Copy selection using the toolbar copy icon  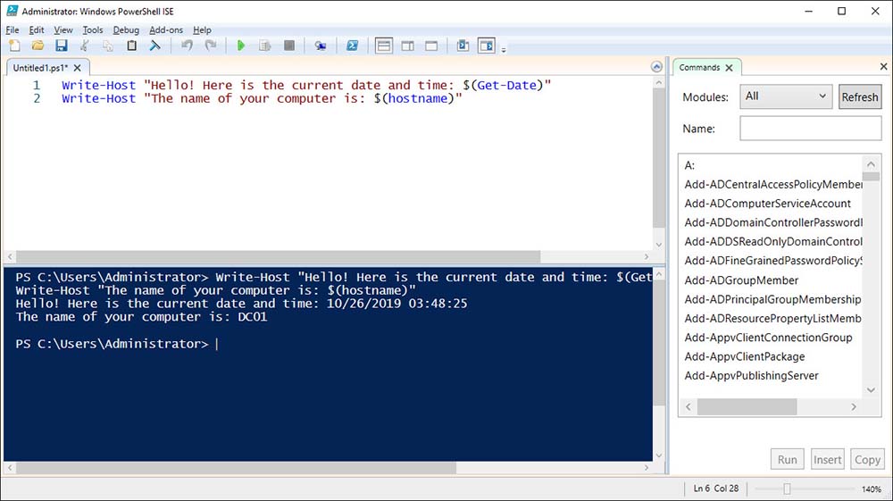pos(108,46)
